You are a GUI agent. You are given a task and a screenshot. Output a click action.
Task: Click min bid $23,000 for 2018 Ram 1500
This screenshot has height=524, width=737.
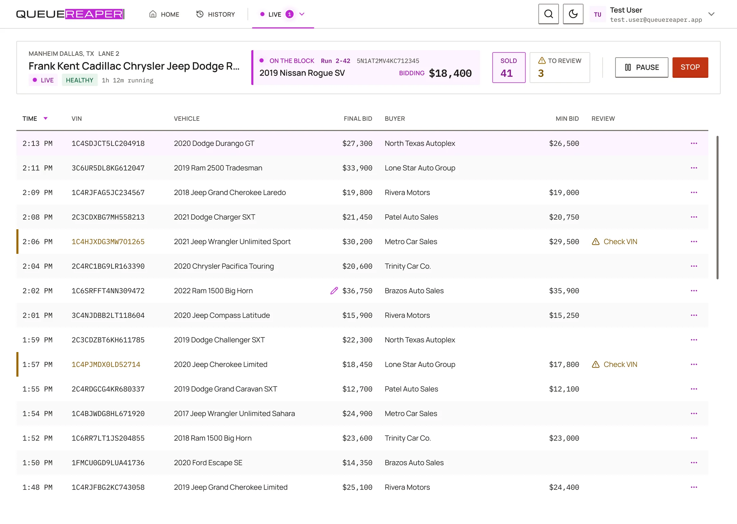564,438
